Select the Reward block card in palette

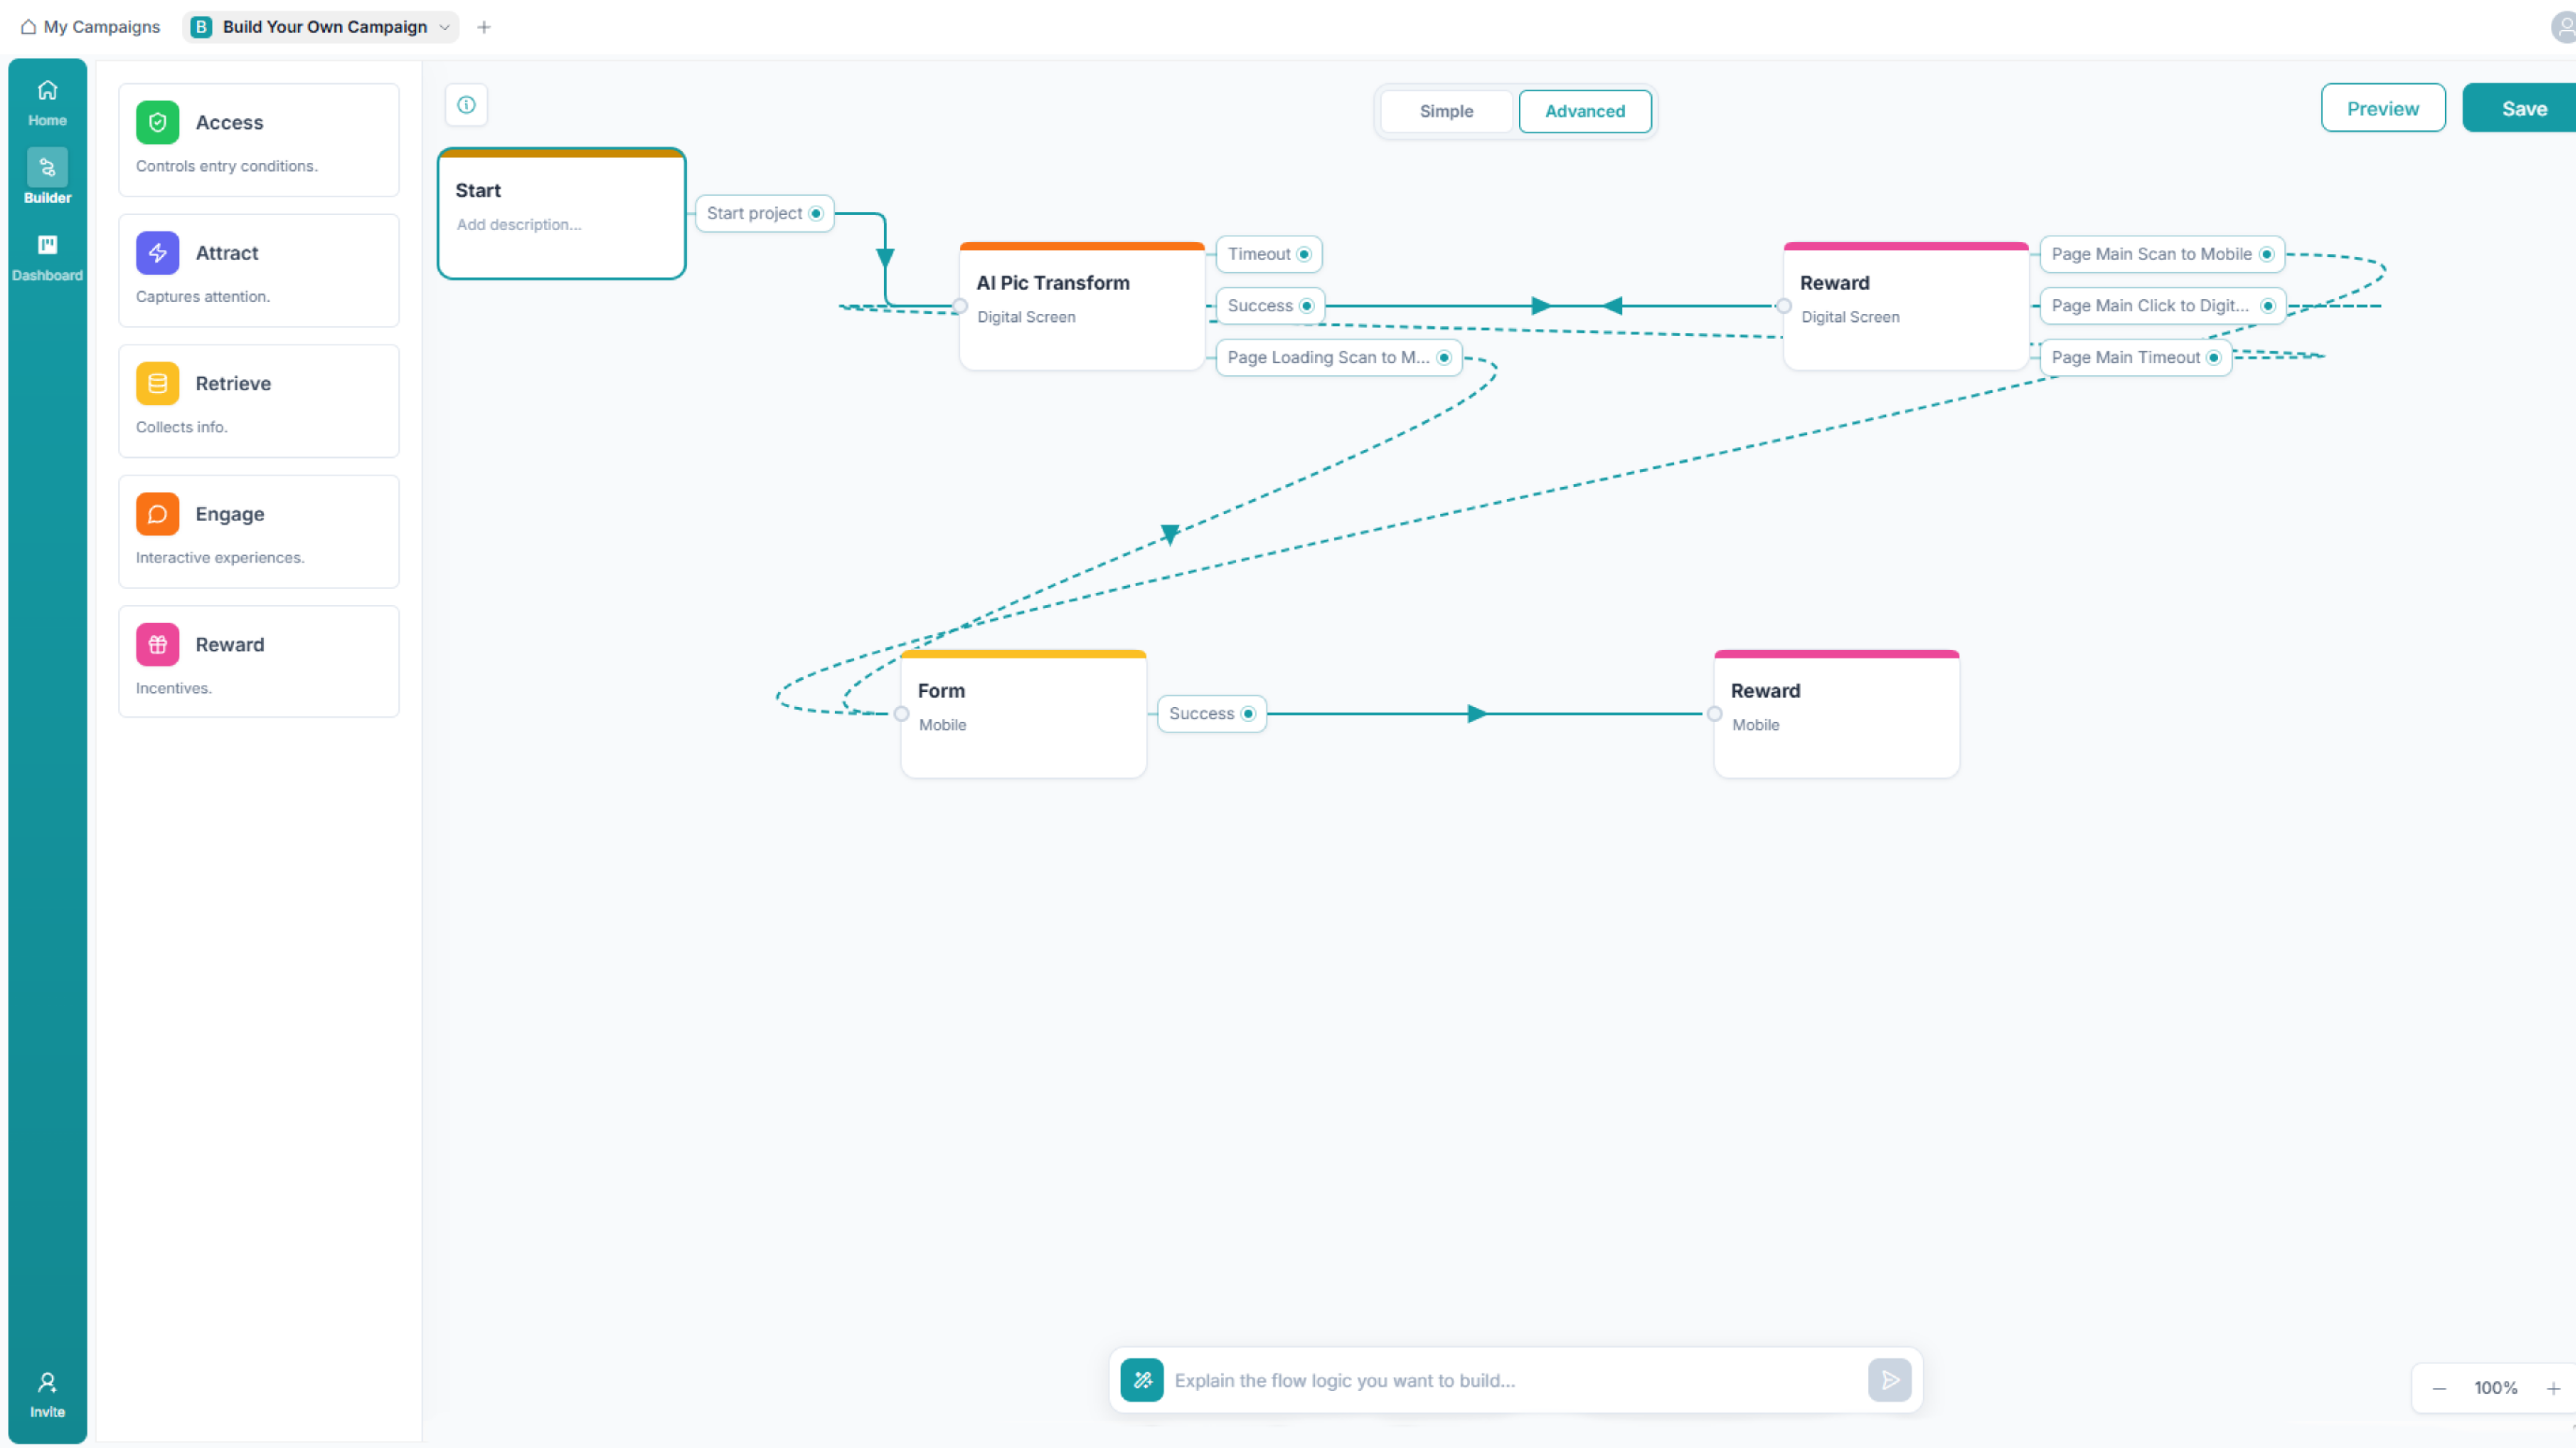(259, 662)
